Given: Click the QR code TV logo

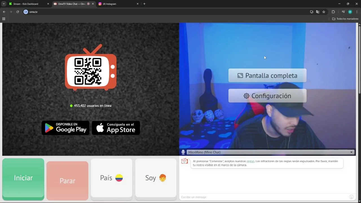Looking at the screenshot, I should tap(91, 68).
